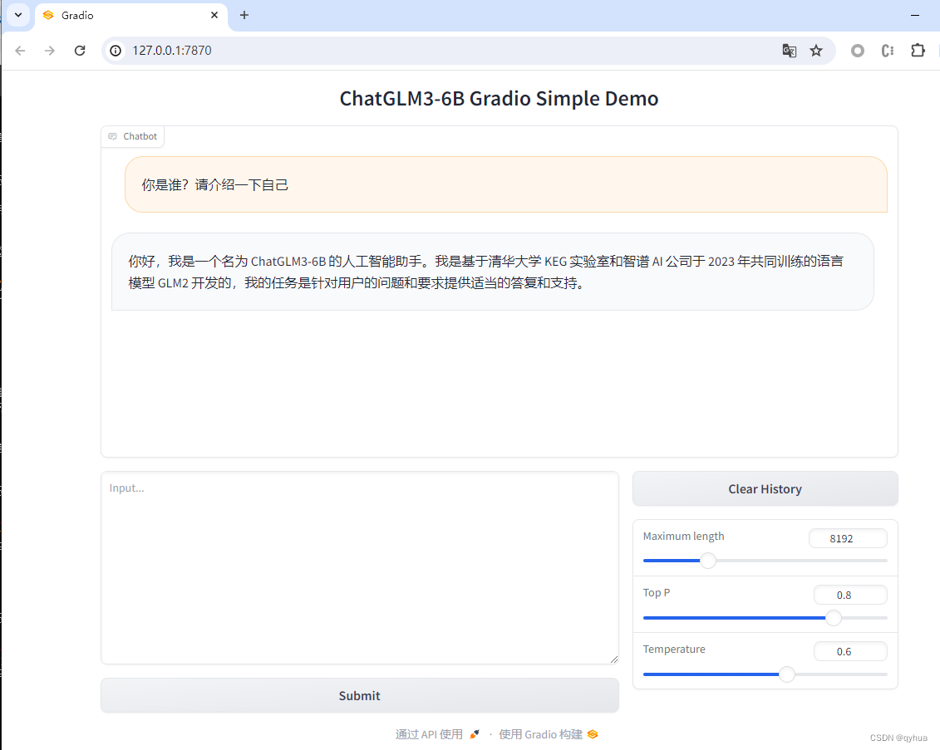Click Clear History
Viewport: 940px width, 750px height.
pos(764,488)
